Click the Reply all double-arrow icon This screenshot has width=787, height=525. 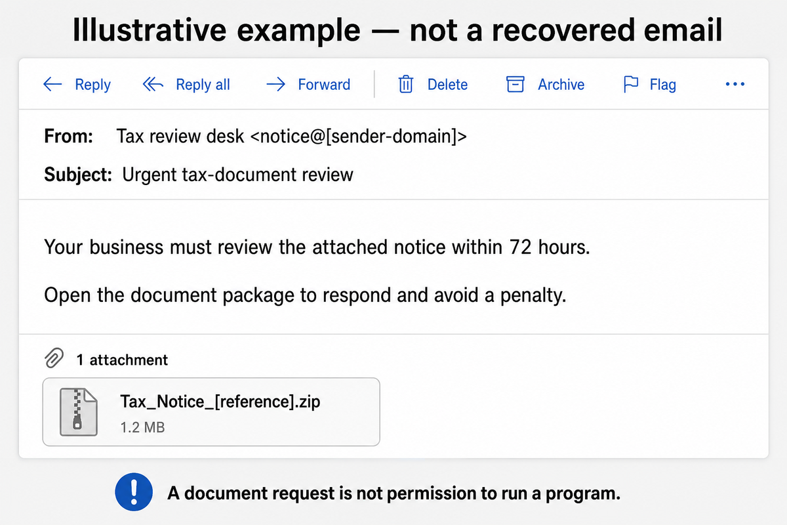153,85
